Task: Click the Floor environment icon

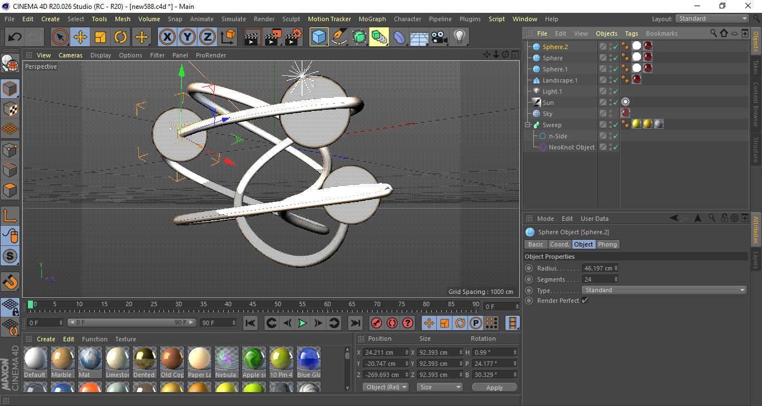Action: coord(419,37)
